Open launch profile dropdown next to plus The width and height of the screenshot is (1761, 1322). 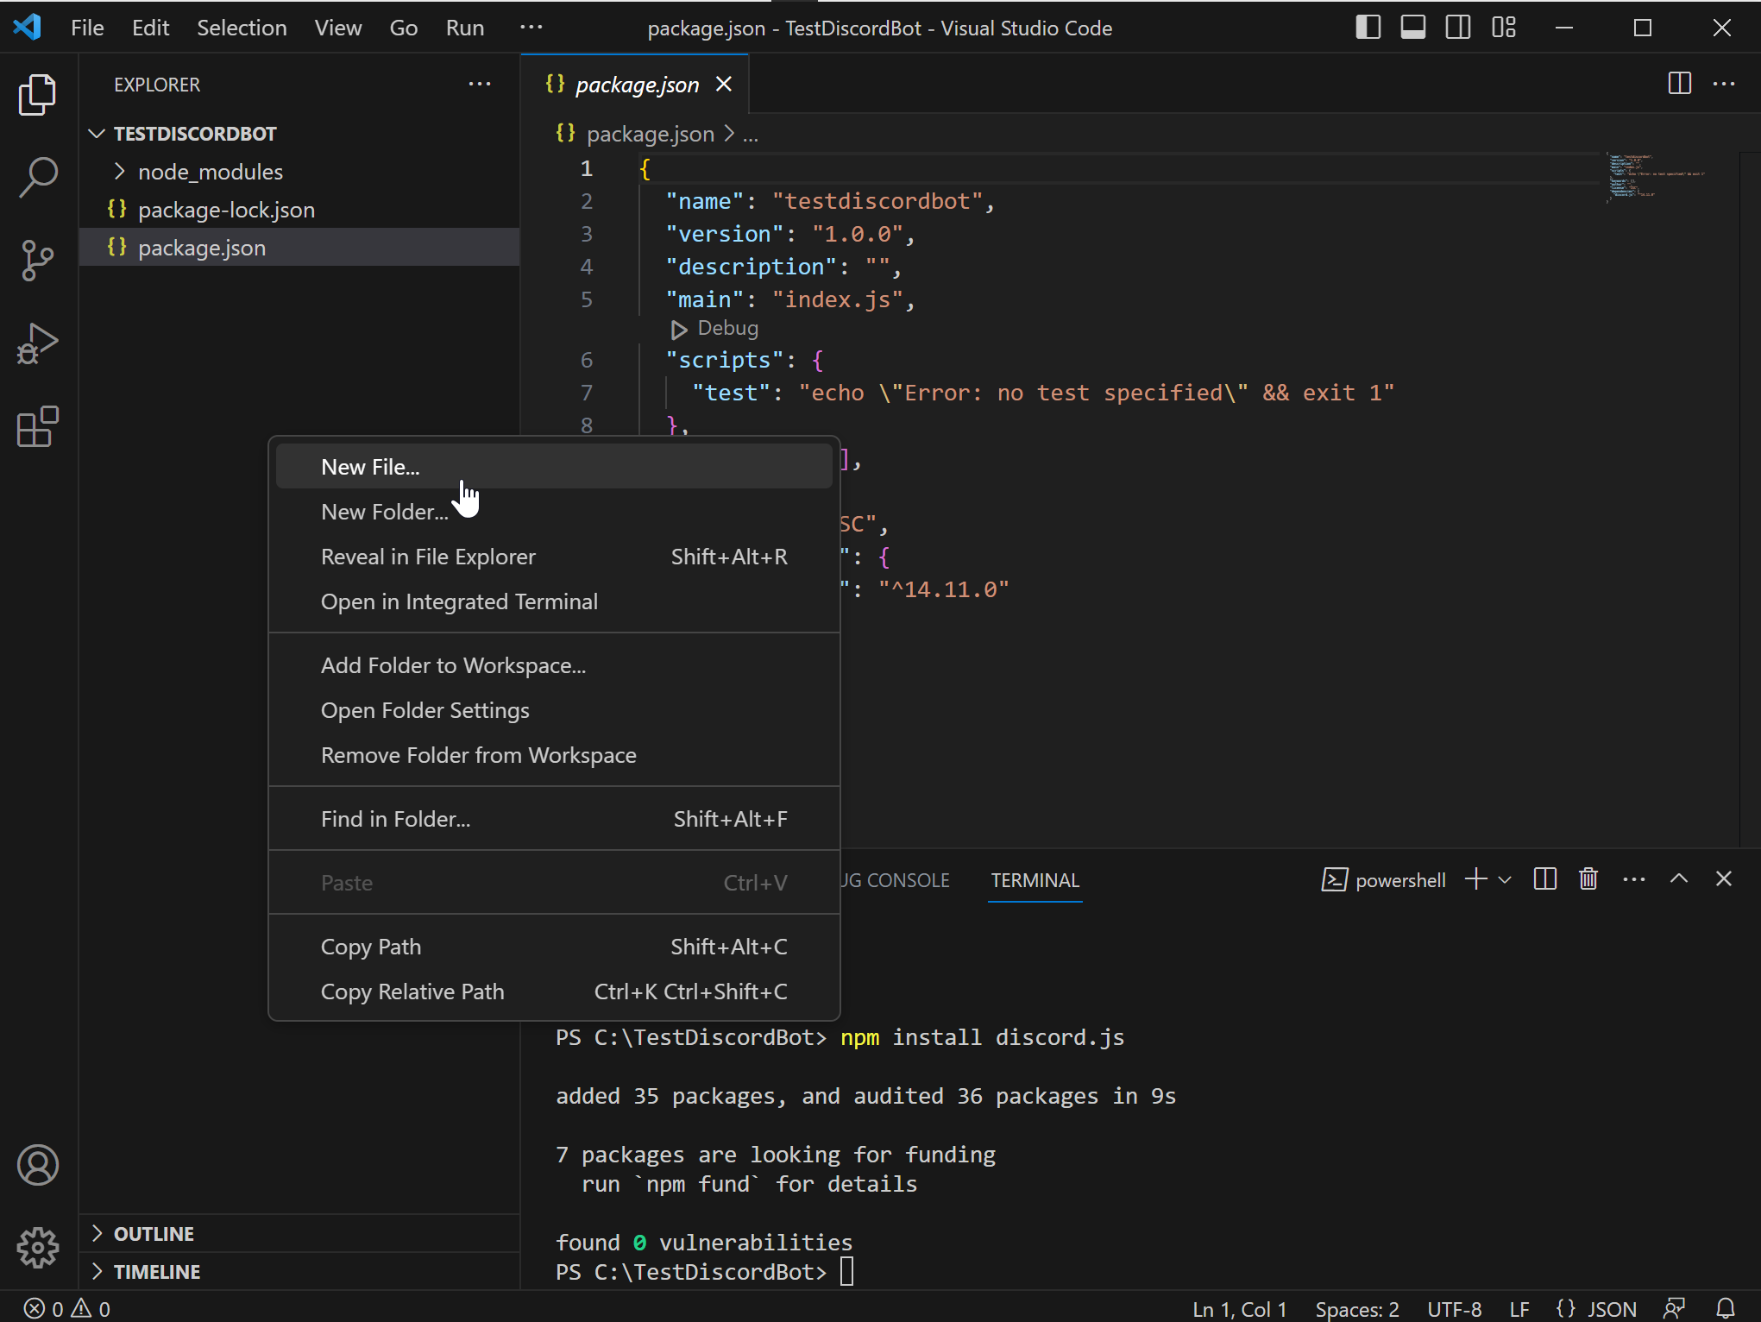[x=1505, y=879]
